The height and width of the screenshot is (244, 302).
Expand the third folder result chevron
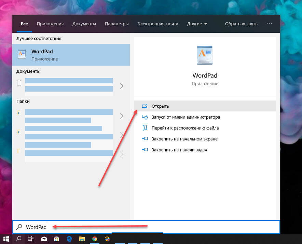coord(122,154)
